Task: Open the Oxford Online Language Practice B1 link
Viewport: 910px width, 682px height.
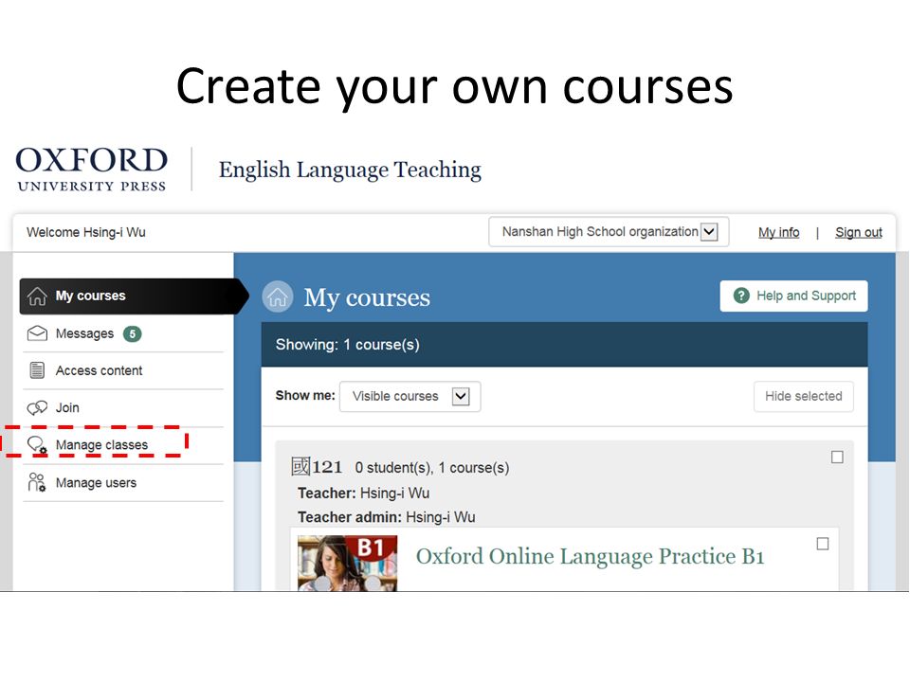Action: coord(590,556)
